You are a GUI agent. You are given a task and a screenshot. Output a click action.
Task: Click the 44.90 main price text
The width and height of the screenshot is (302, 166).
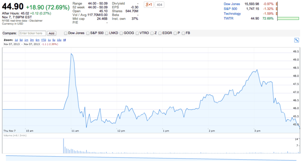[13, 6]
